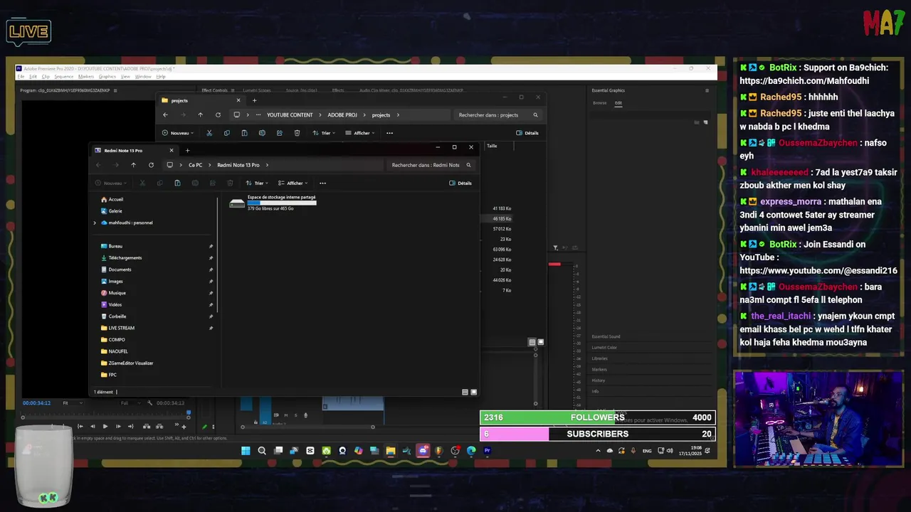The width and height of the screenshot is (911, 512).
Task: Toggle the Détails pane in projects window
Action: point(527,133)
